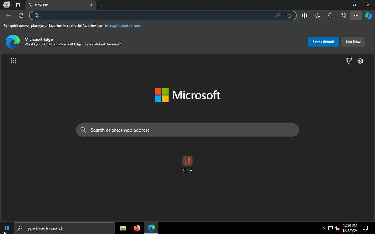Open the Office quick link tile
Viewport: 375px width, 234px height.
[187, 164]
